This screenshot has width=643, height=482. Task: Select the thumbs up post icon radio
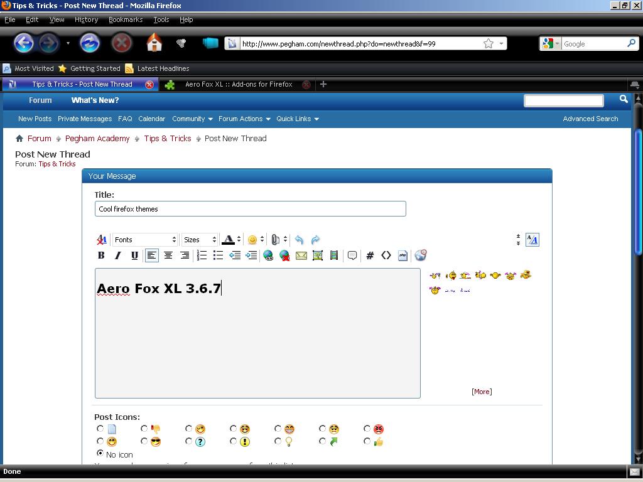(367, 441)
